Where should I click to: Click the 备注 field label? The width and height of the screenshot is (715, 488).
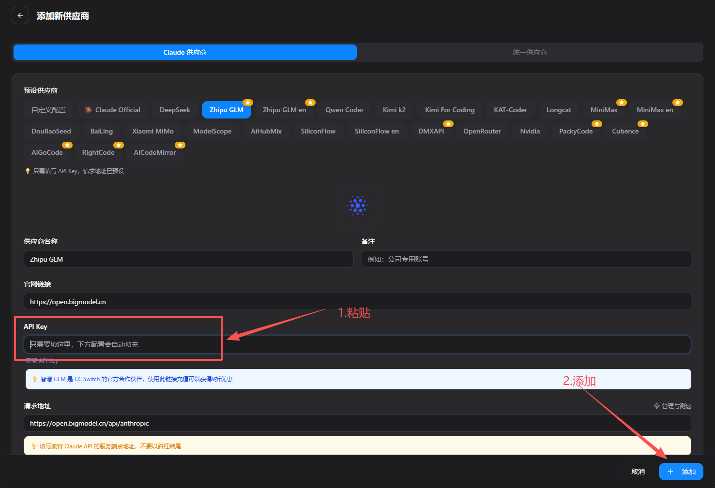coord(368,241)
